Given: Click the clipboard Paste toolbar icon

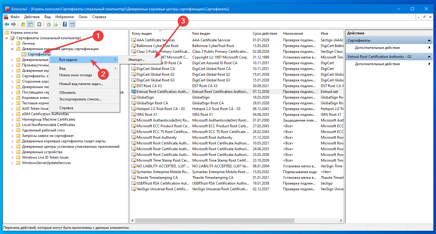Looking at the screenshot, I should 39,24.
